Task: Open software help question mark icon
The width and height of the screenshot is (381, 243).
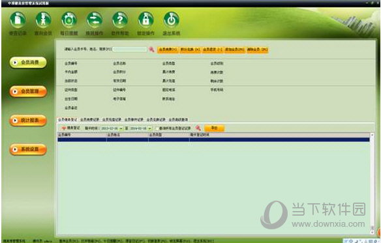Action: [120, 20]
